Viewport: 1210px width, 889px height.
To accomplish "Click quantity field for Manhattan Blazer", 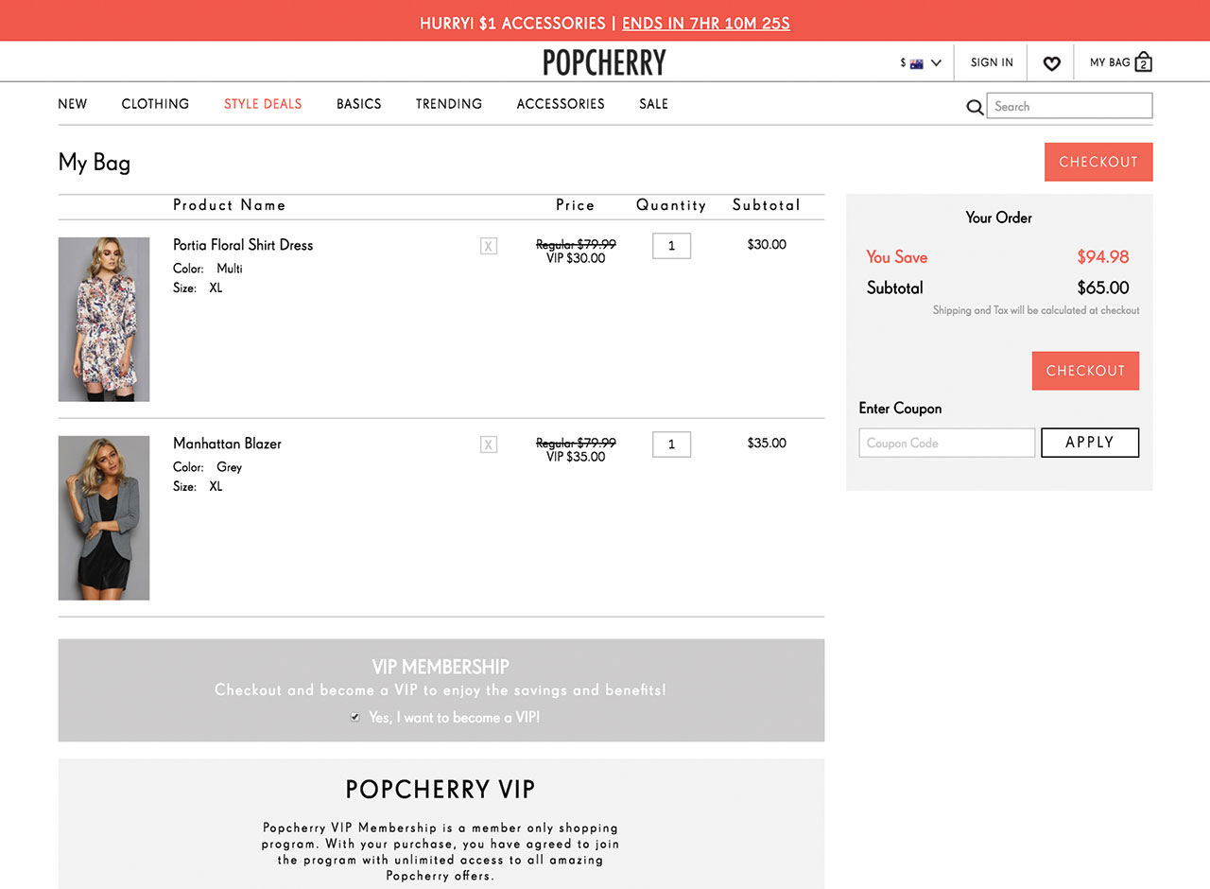I will (x=671, y=444).
